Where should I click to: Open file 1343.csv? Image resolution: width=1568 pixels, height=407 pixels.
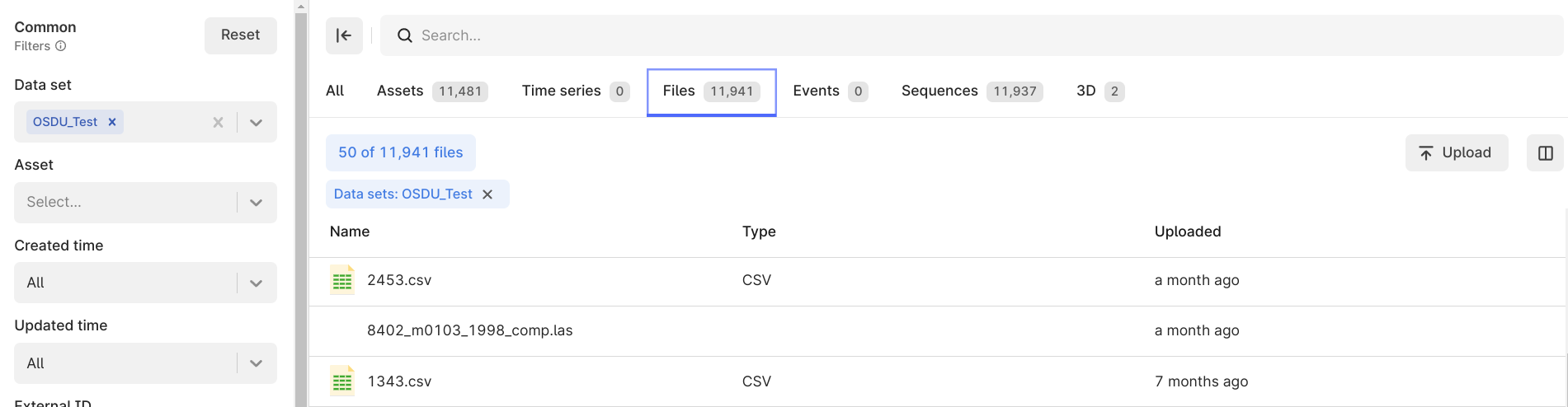coord(399,381)
